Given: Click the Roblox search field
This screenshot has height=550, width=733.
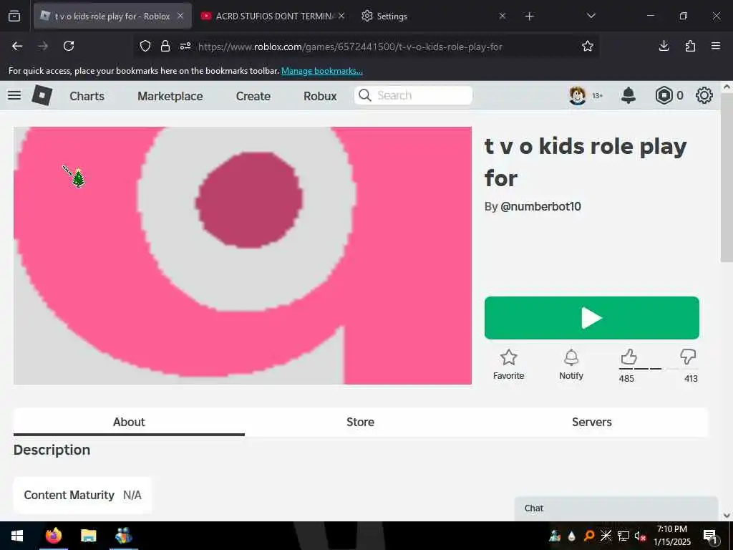Looking at the screenshot, I should [413, 95].
